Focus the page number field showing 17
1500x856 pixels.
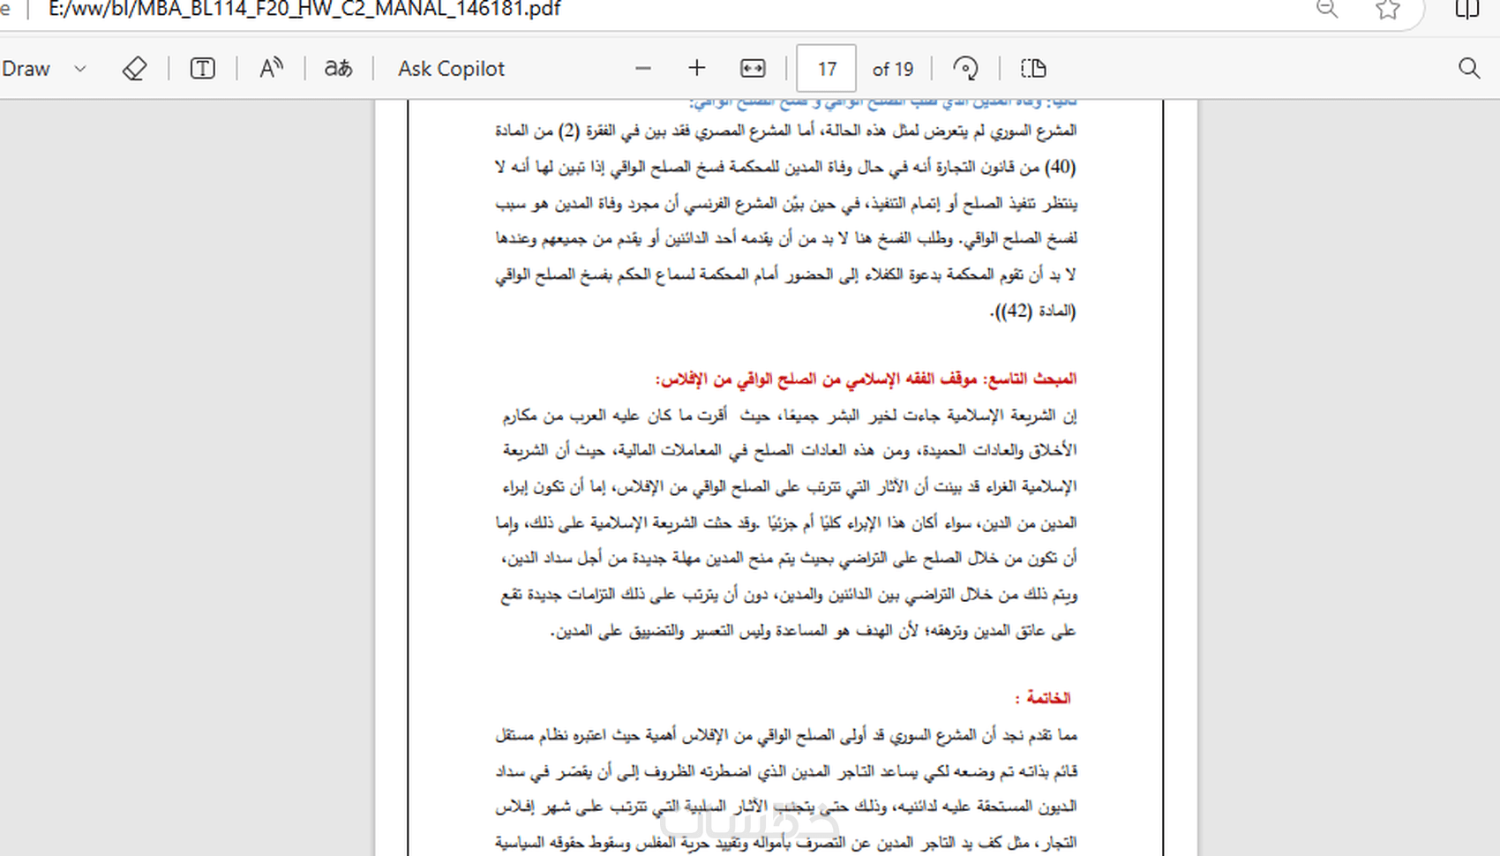[826, 69]
